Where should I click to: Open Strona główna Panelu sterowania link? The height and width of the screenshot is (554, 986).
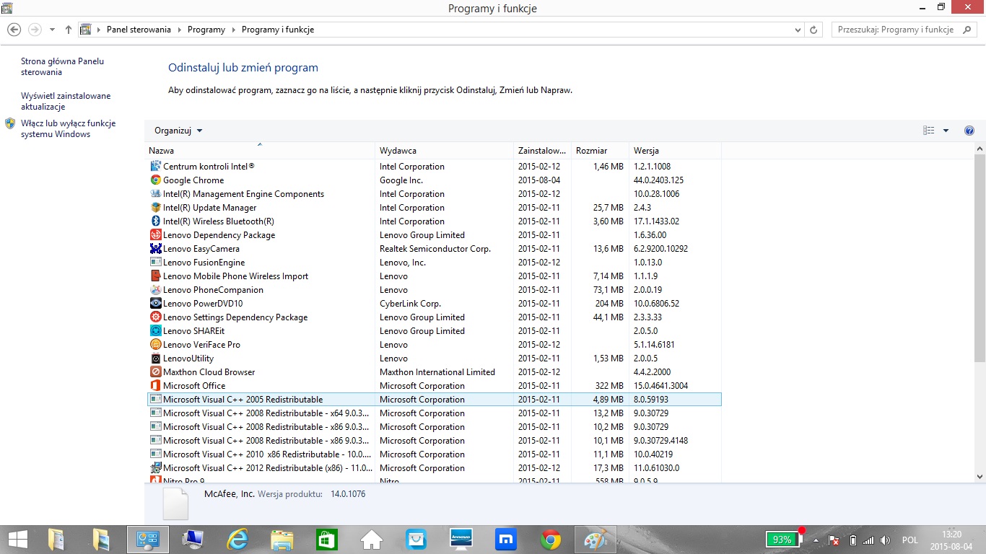[x=62, y=67]
